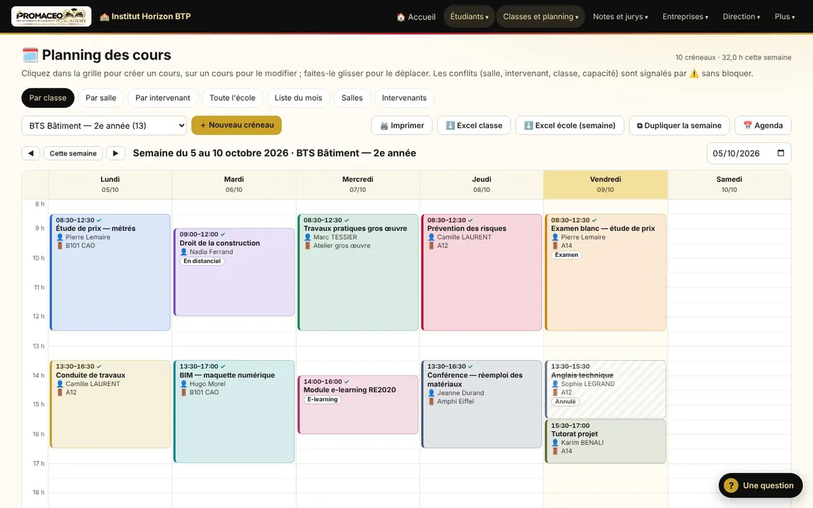Expand the Plus menu

[x=784, y=17]
